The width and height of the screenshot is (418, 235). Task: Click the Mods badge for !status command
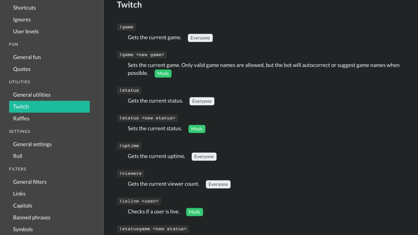pos(197,129)
